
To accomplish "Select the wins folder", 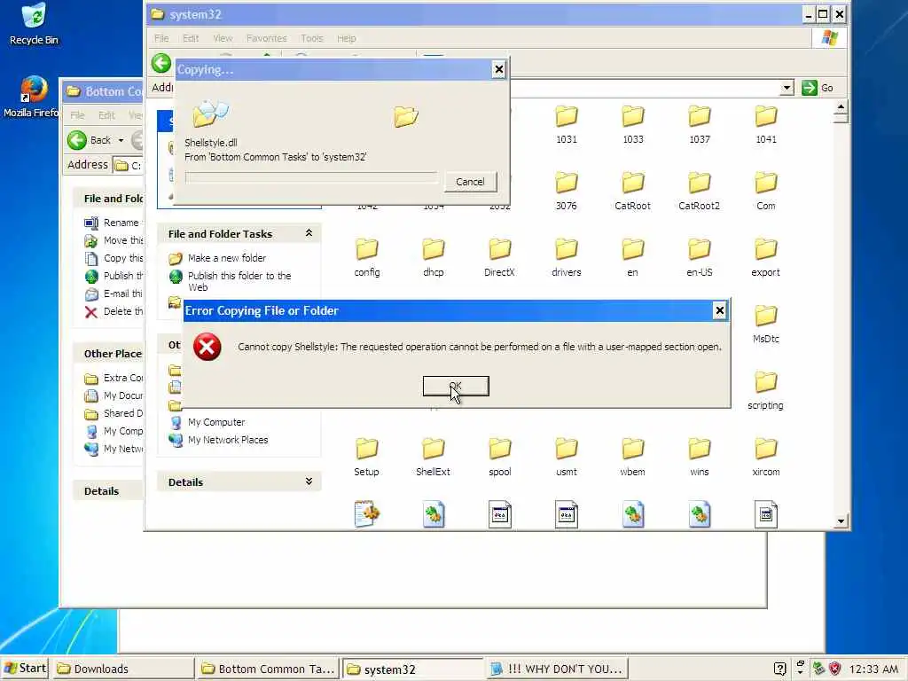I will pyautogui.click(x=699, y=458).
